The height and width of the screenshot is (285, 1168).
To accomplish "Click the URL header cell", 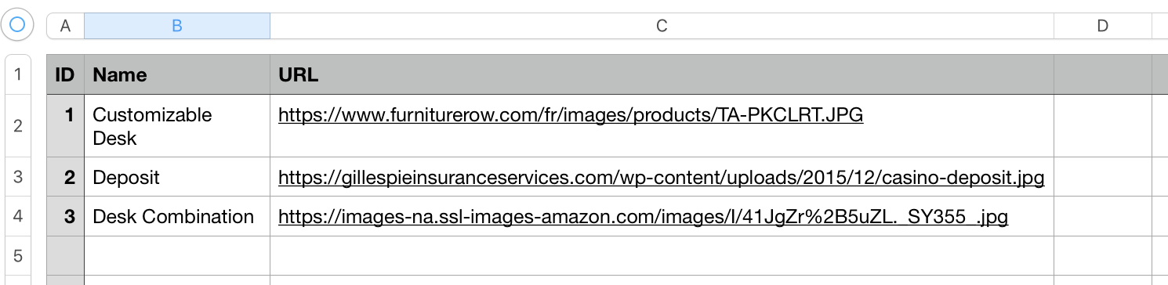I will tap(662, 75).
